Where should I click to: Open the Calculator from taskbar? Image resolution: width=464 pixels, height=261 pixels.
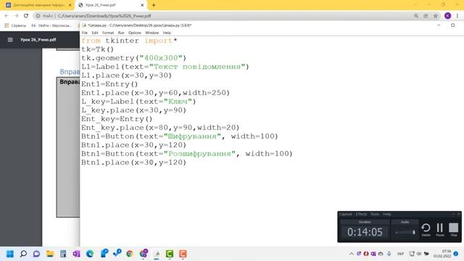(63, 254)
